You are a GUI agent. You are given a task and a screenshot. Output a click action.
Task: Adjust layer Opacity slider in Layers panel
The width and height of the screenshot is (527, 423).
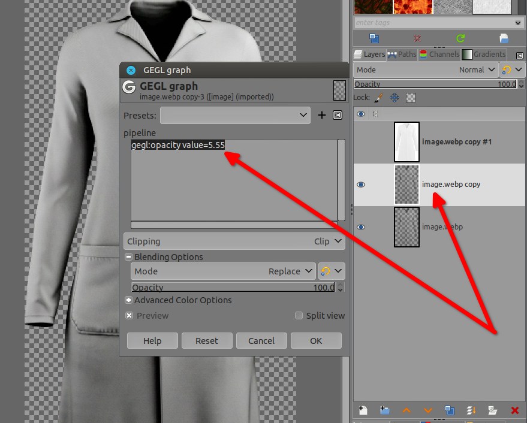(x=435, y=84)
